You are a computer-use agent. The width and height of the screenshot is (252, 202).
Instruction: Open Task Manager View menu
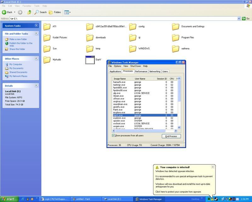point(126,66)
